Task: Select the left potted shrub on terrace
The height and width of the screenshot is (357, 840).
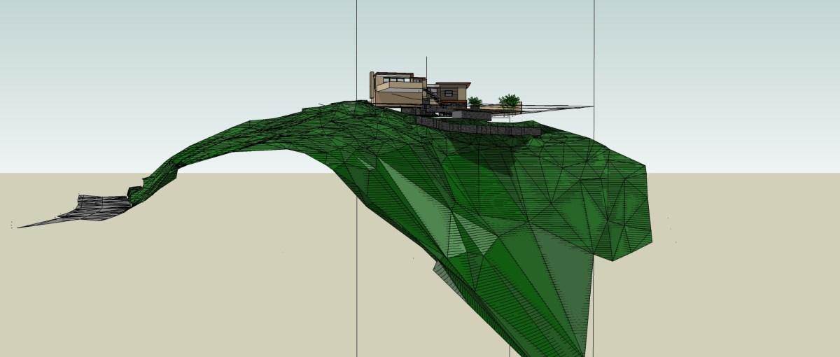Action: pyautogui.click(x=475, y=102)
